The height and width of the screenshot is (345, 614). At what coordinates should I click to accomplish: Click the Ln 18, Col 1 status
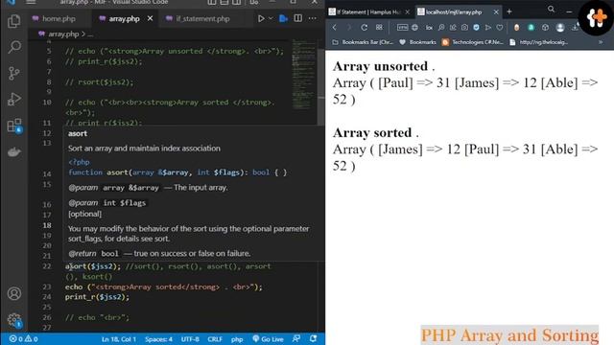(119, 339)
